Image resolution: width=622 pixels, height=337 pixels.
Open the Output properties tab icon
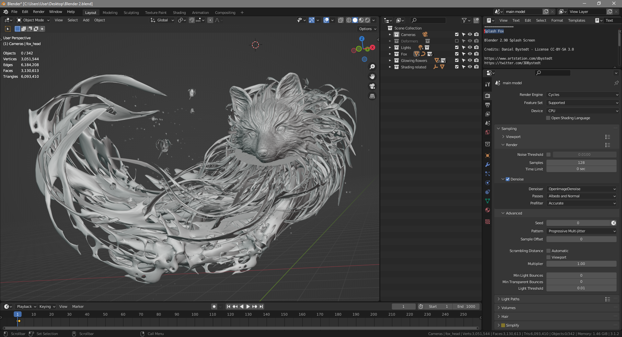pyautogui.click(x=488, y=105)
